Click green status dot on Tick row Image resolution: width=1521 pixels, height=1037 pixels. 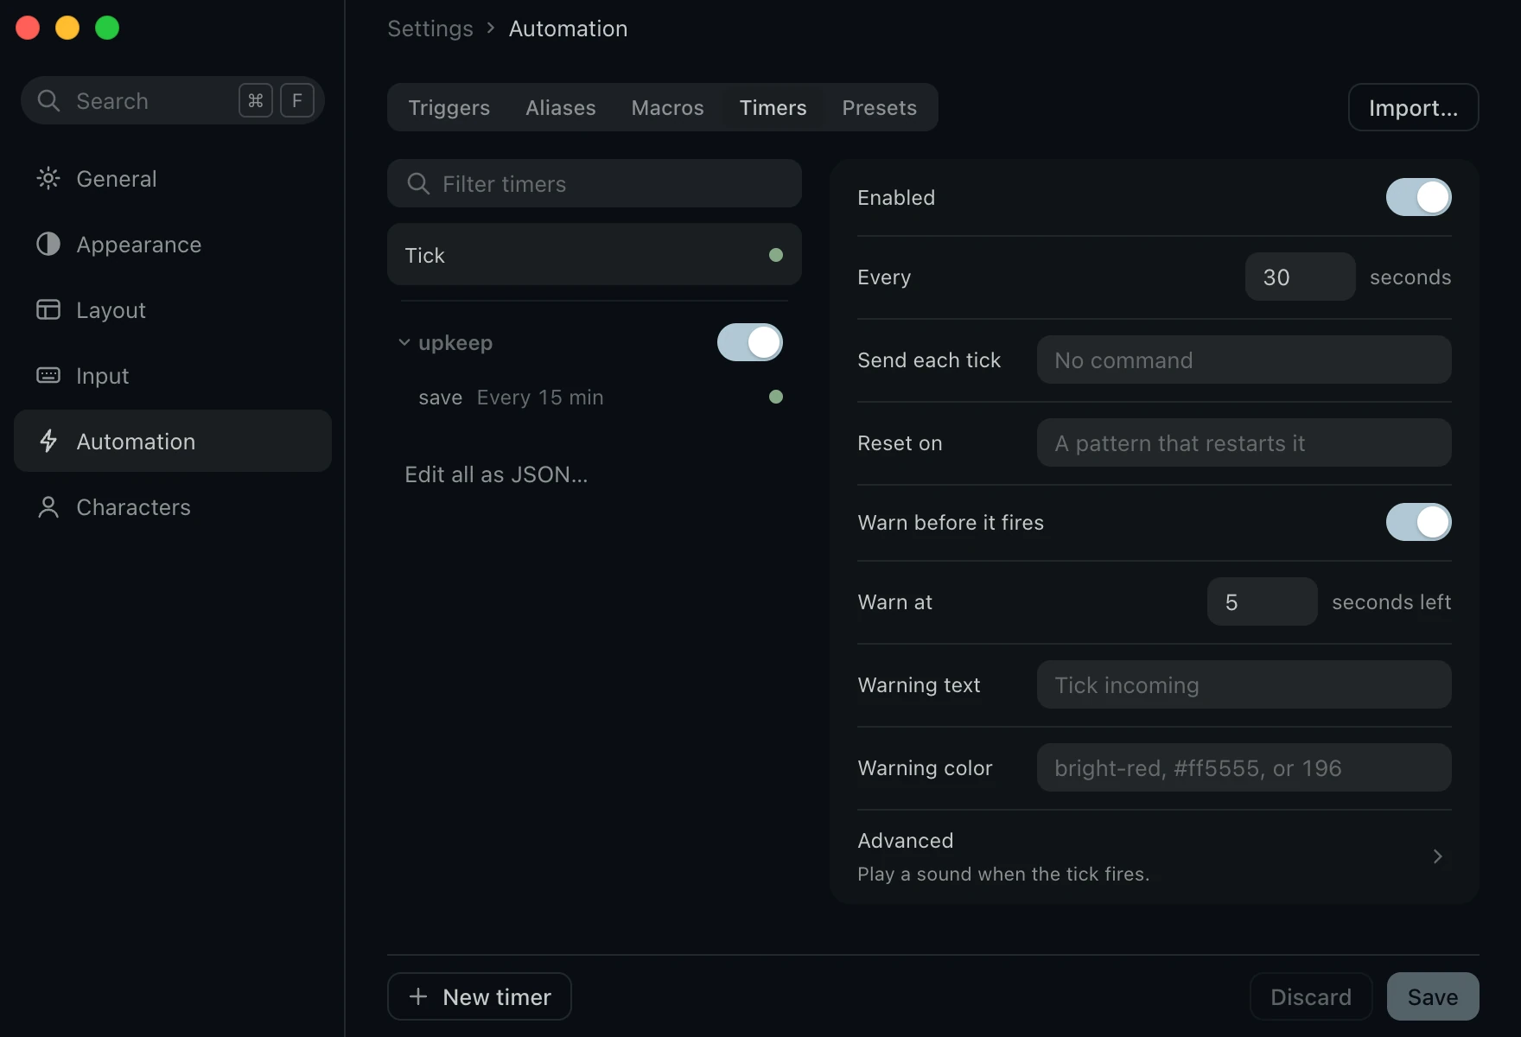pyautogui.click(x=776, y=255)
